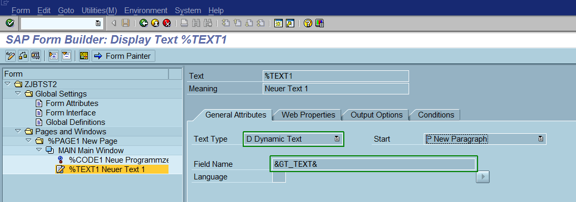Open Customize Local Layout icon

319,24
